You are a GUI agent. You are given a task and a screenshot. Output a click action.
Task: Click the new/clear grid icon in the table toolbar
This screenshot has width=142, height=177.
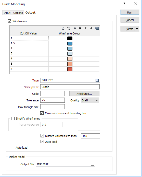click(63, 28)
